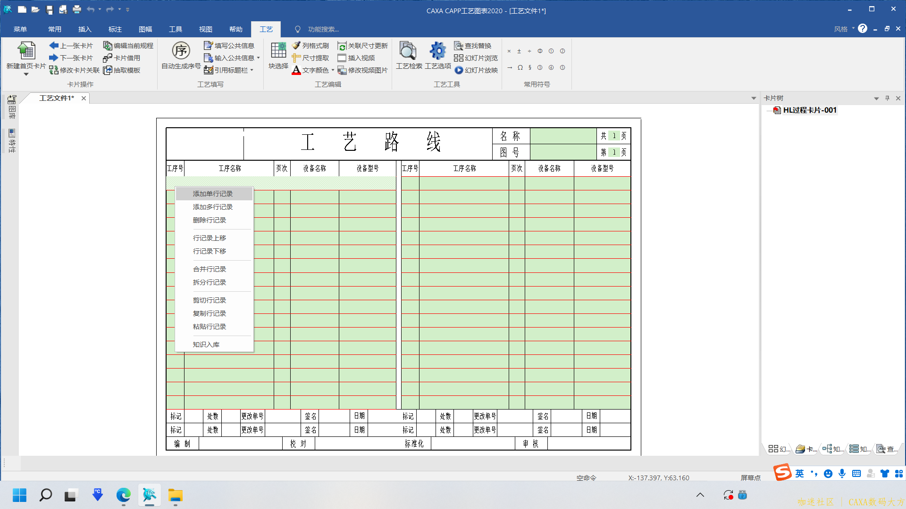This screenshot has width=906, height=509.
Task: Open 查找替换 tool
Action: pos(473,46)
